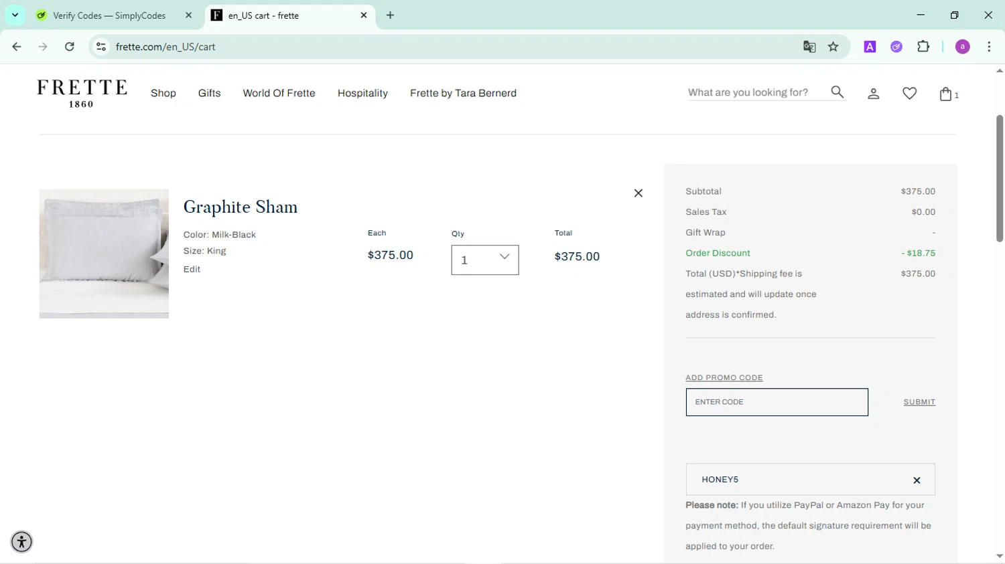This screenshot has width=1005, height=564.
Task: Remove Graphite Sham from cart
Action: click(x=639, y=193)
